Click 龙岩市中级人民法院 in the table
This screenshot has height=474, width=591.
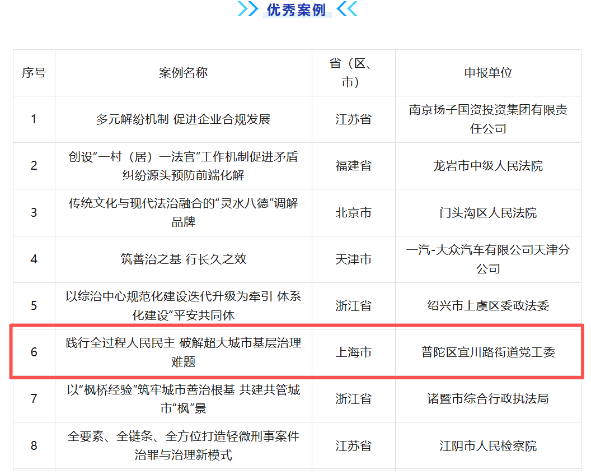[x=488, y=166]
